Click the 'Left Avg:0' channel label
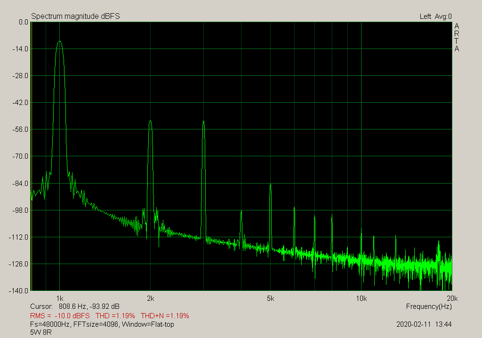Image resolution: width=482 pixels, height=338 pixels. click(x=435, y=16)
